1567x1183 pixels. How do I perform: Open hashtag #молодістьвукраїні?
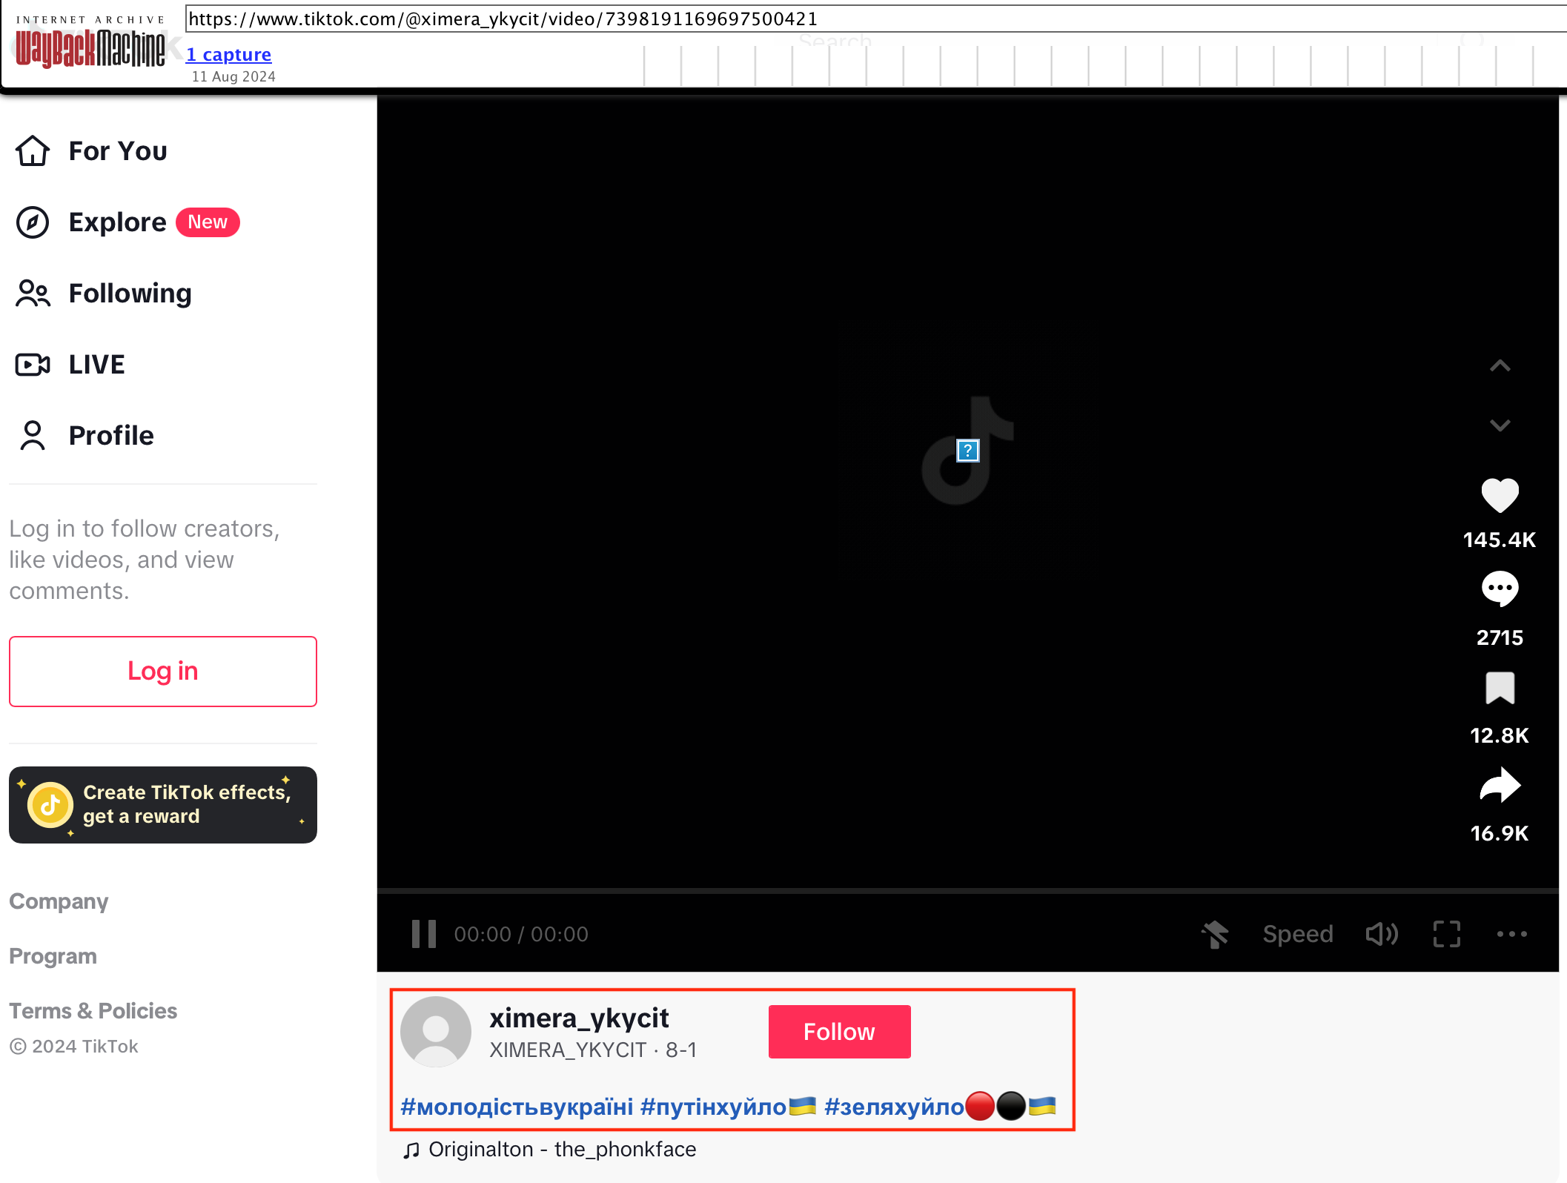pyautogui.click(x=517, y=1107)
